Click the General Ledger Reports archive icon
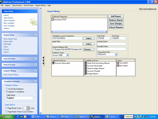158x119 pixels. [86, 68]
